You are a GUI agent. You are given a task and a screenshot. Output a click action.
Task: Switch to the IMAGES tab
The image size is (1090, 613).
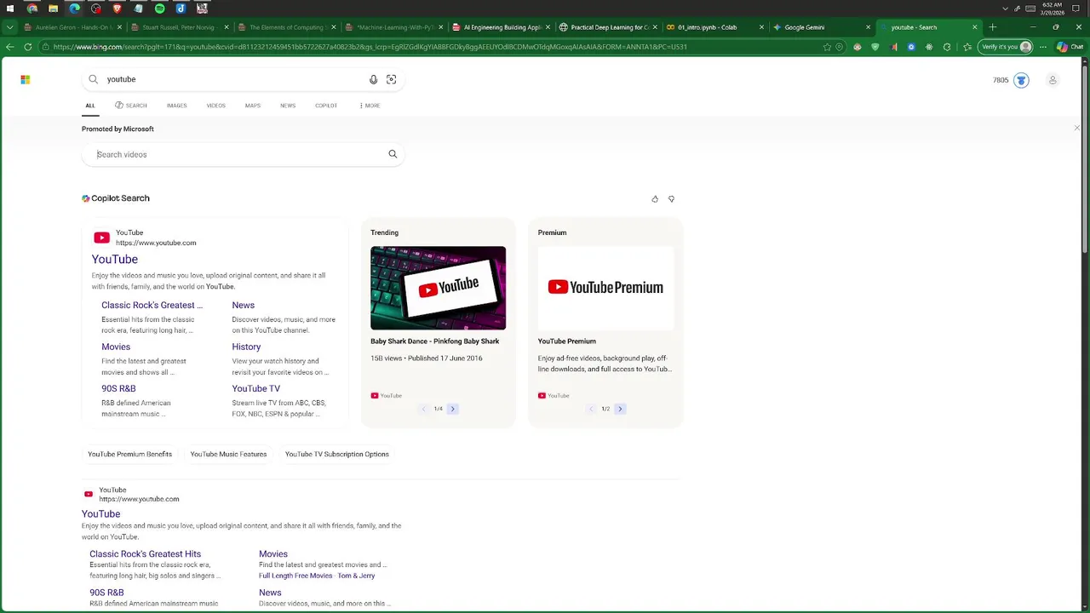(x=176, y=106)
